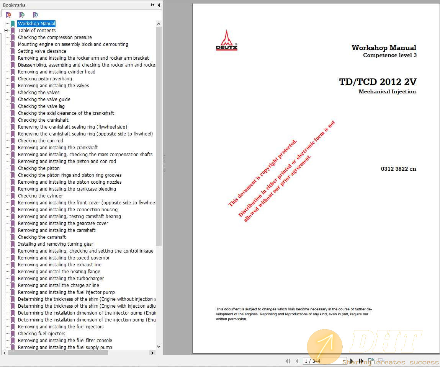
Task: Open the fuel filter console bookmark
Action: point(65,340)
